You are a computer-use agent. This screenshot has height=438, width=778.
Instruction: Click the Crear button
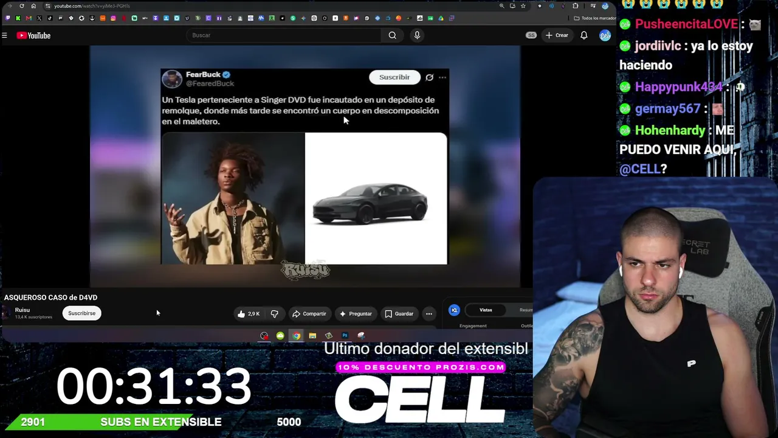click(557, 35)
